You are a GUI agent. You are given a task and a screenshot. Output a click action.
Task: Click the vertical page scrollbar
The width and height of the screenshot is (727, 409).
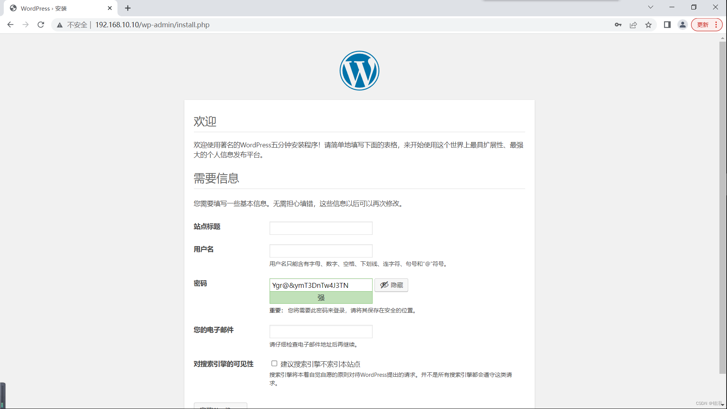coord(722,208)
